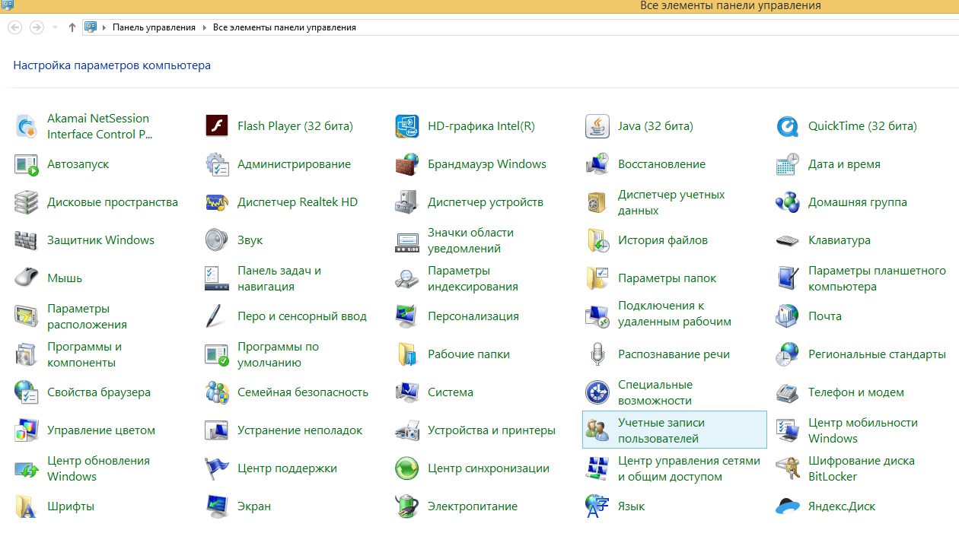Go up one level with Up arrow
Screen dimensions: 959x549
72,27
